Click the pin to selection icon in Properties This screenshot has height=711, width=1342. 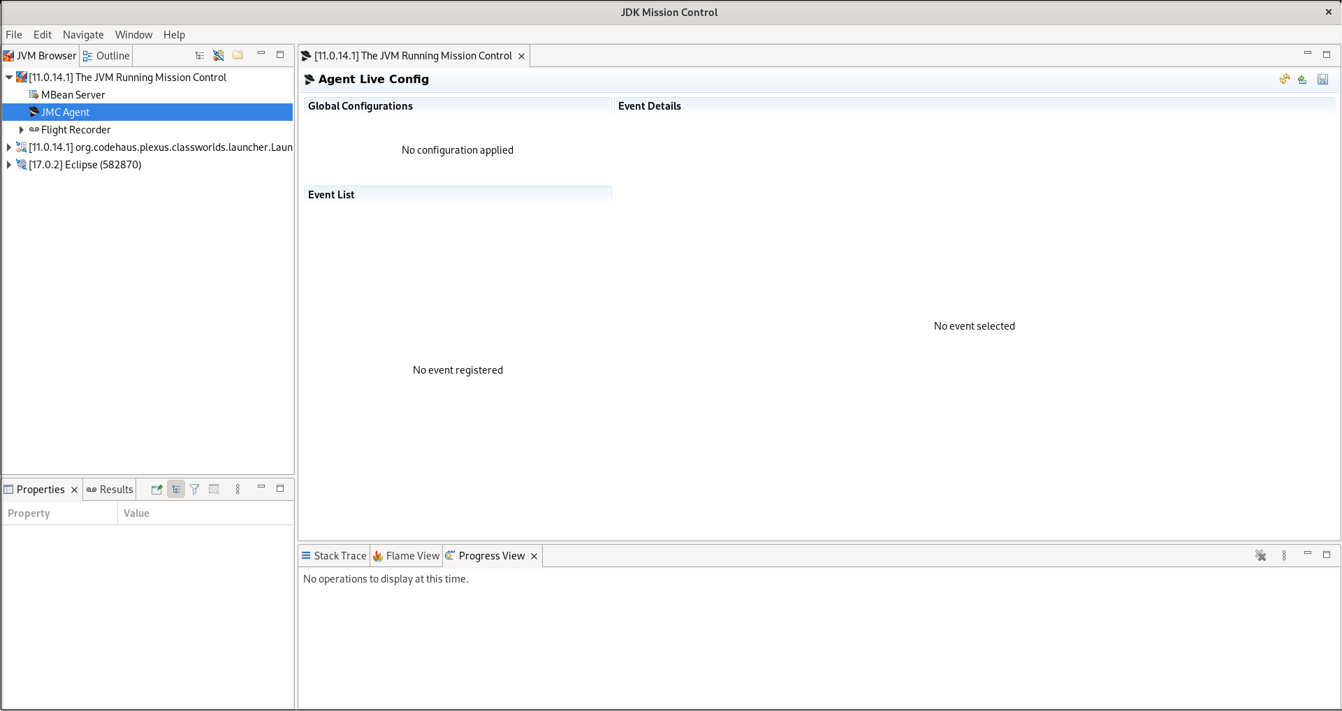click(156, 490)
